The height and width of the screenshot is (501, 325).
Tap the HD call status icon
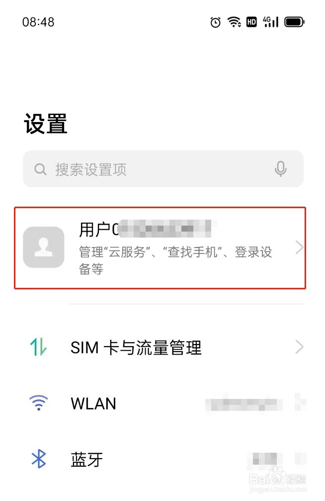(251, 22)
